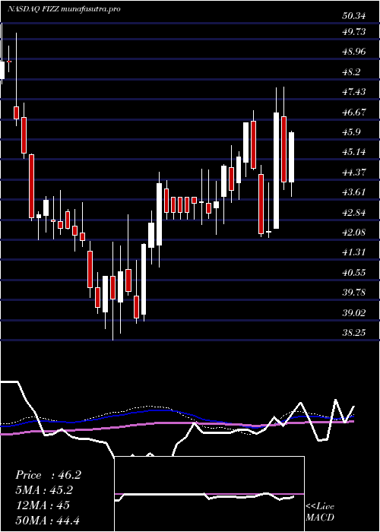Click the <<Live MACD label
Screen dimensions: 380x532
tap(320, 512)
